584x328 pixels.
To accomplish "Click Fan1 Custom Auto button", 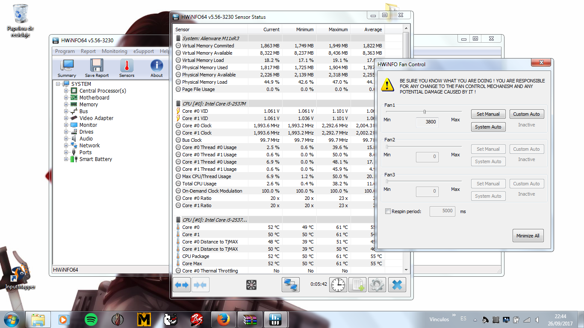I will click(526, 114).
